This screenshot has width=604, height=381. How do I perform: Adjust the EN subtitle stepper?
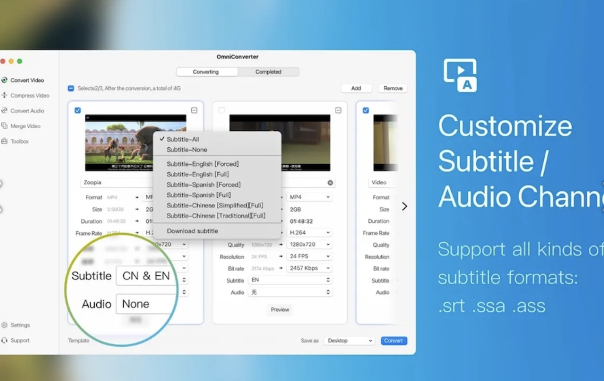[x=327, y=280]
